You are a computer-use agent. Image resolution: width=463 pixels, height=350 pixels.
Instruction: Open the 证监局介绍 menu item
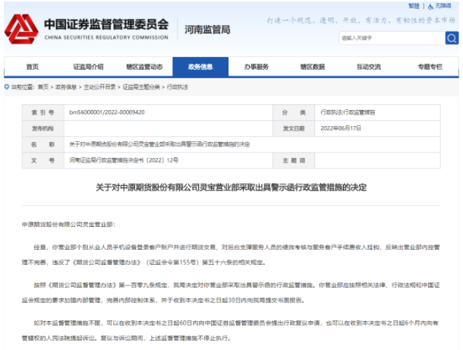(x=88, y=67)
